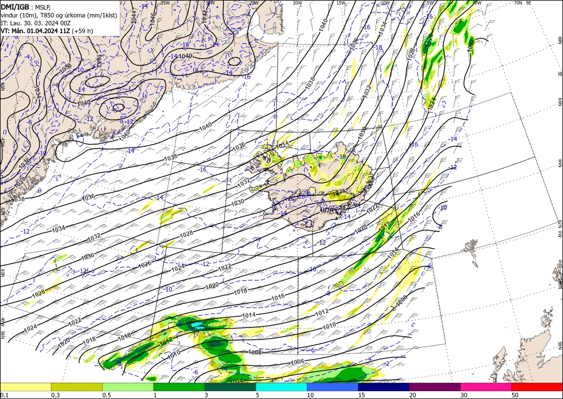The width and height of the screenshot is (563, 399).
Task: Click the red 50+ legend swatch
Action: [537, 387]
